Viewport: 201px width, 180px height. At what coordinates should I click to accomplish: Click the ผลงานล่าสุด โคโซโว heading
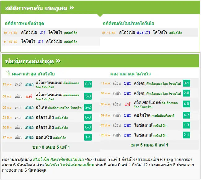click(130, 74)
